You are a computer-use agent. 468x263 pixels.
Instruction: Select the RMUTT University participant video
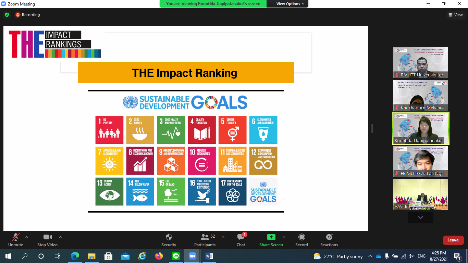421,63
